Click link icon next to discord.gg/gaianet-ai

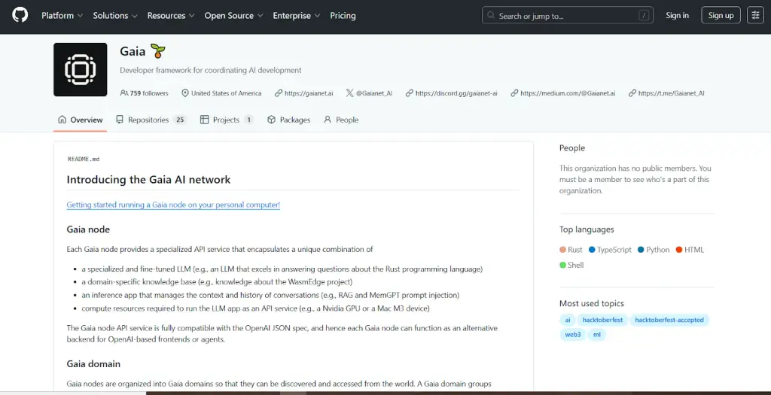[x=409, y=93]
